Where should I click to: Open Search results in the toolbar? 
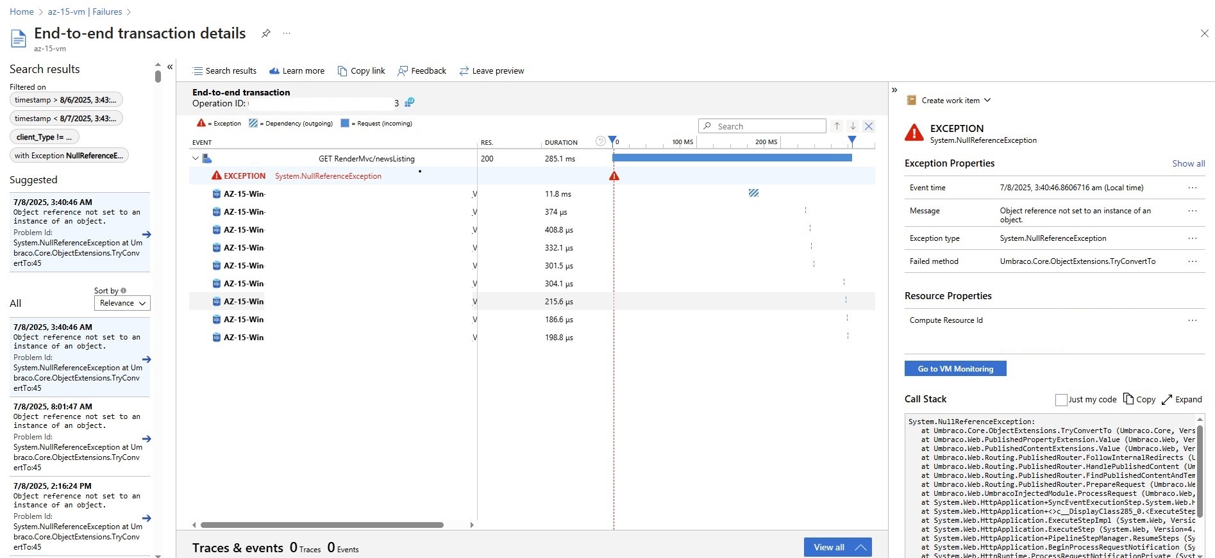click(x=224, y=71)
